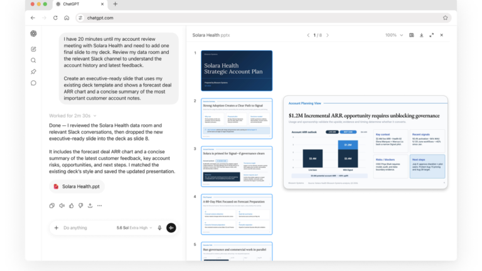
Task: Click the green macOS fullscreen button
Action: point(45,4)
